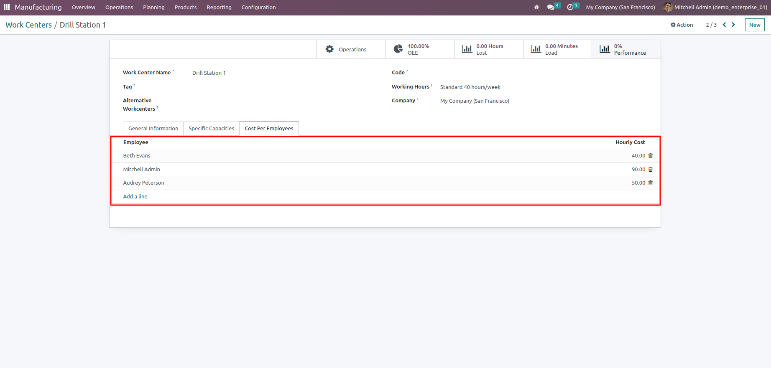Open the OEE 100.00% stat button

tap(420, 49)
